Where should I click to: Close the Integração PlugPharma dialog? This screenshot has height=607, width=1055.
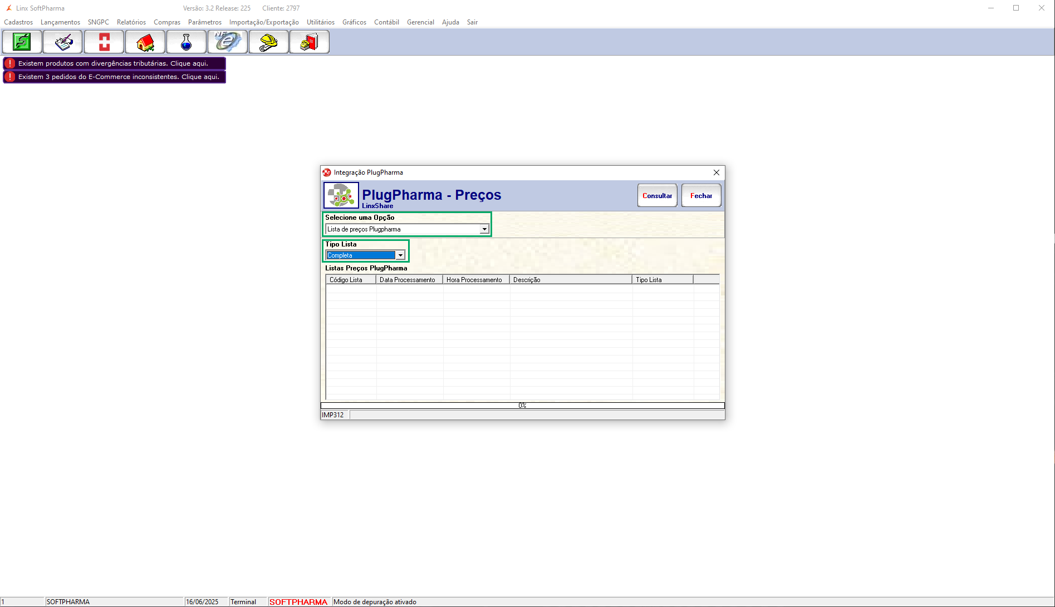(717, 172)
